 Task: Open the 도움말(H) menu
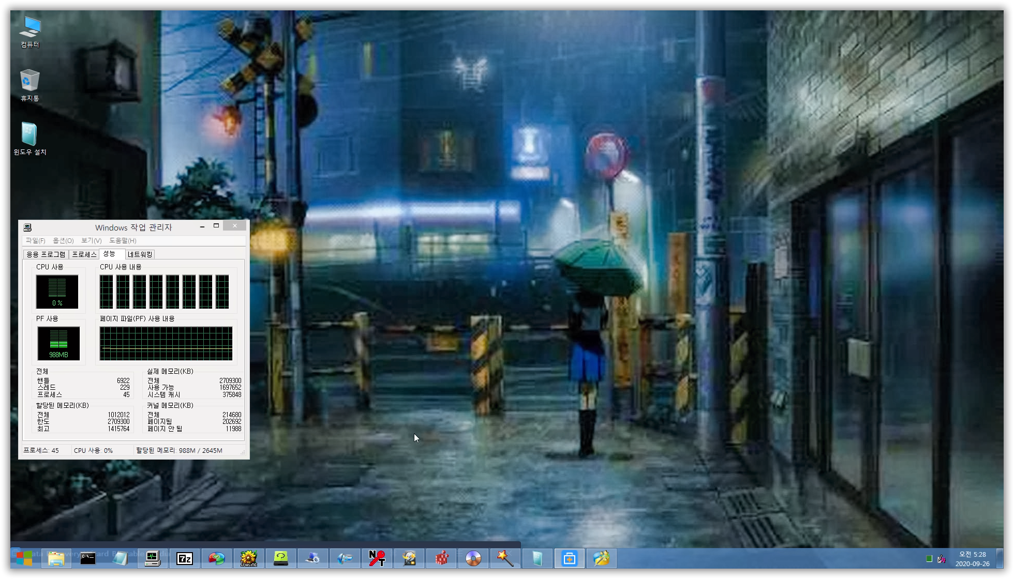pyautogui.click(x=123, y=240)
